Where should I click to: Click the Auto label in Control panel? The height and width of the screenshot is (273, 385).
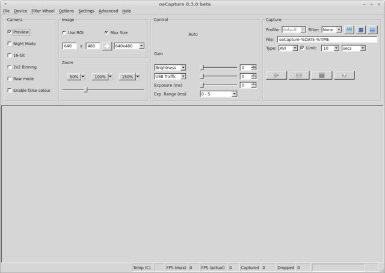pos(193,34)
